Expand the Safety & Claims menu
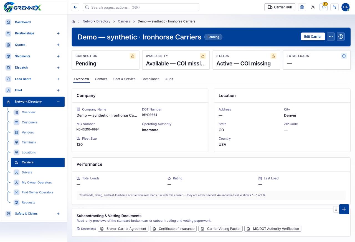The width and height of the screenshot is (355, 242). (58, 214)
